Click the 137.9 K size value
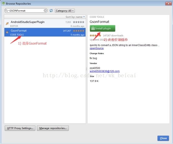173x144 pixels. [x=94, y=81]
